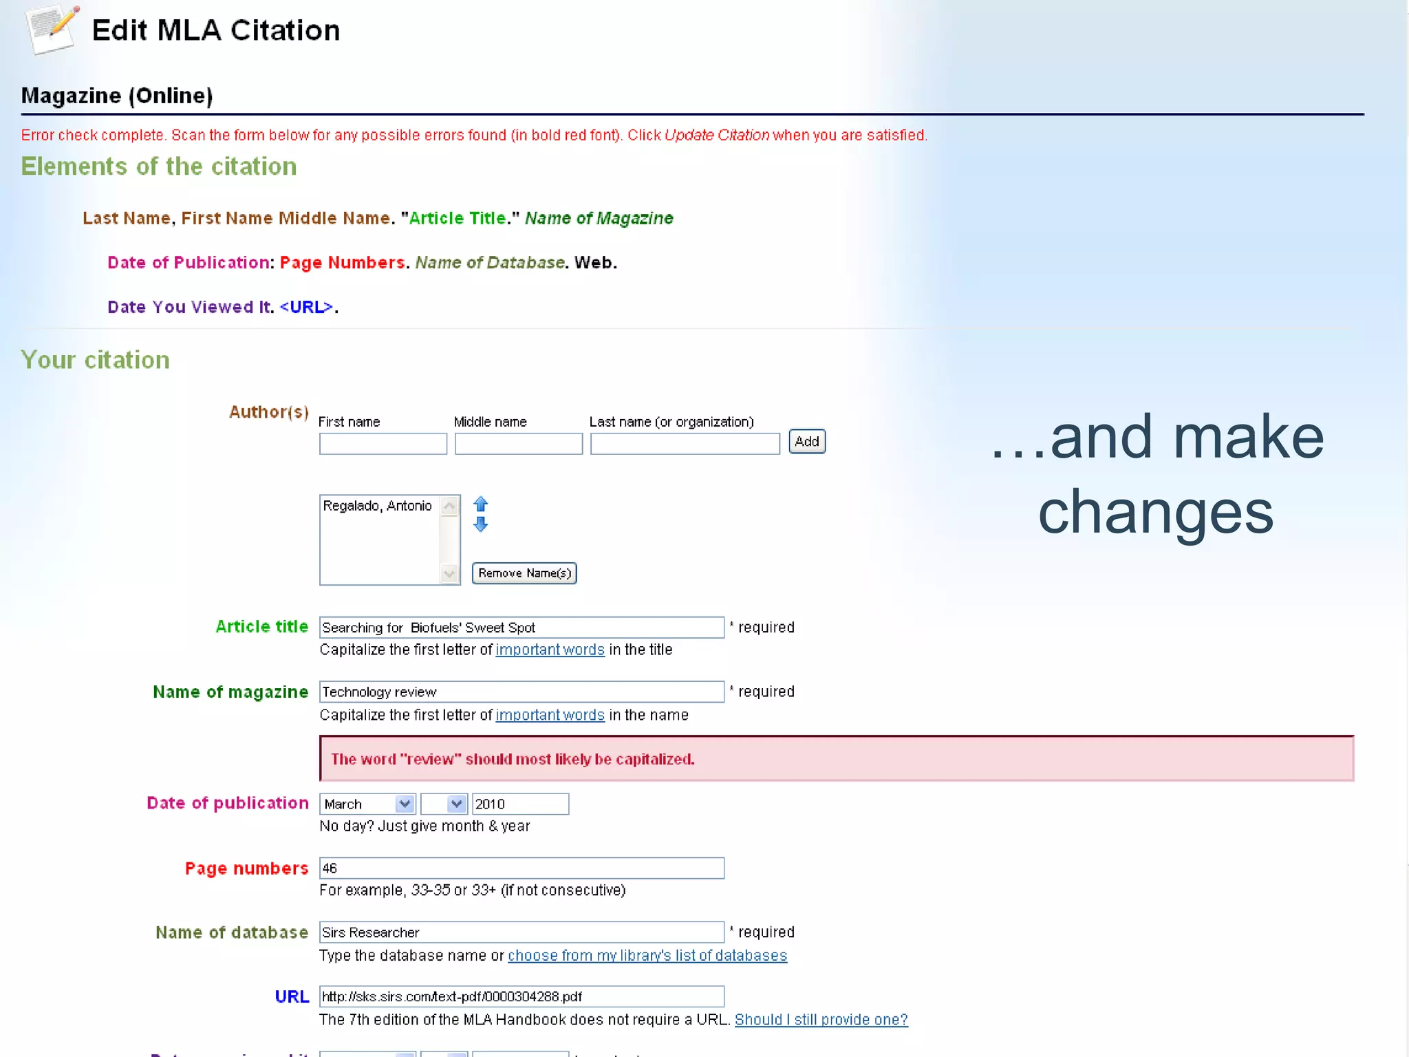The width and height of the screenshot is (1409, 1057).
Task: Click the Date You Viewed It example text
Action: [x=191, y=307]
